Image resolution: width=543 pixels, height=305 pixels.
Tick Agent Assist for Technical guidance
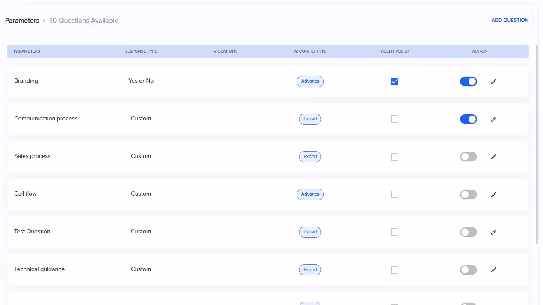click(x=395, y=270)
